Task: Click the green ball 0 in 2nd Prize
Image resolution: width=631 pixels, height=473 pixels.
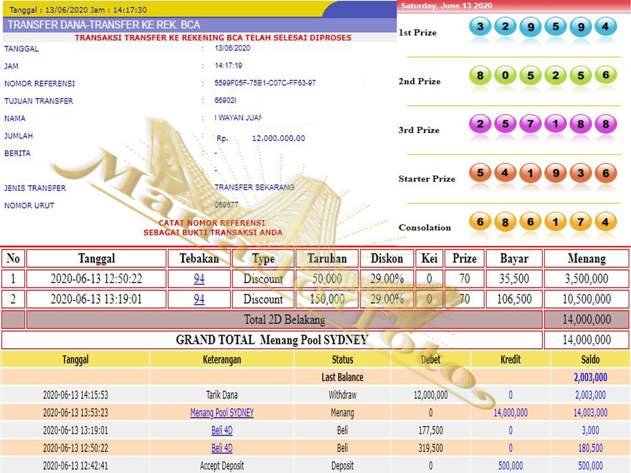Action: tap(505, 75)
